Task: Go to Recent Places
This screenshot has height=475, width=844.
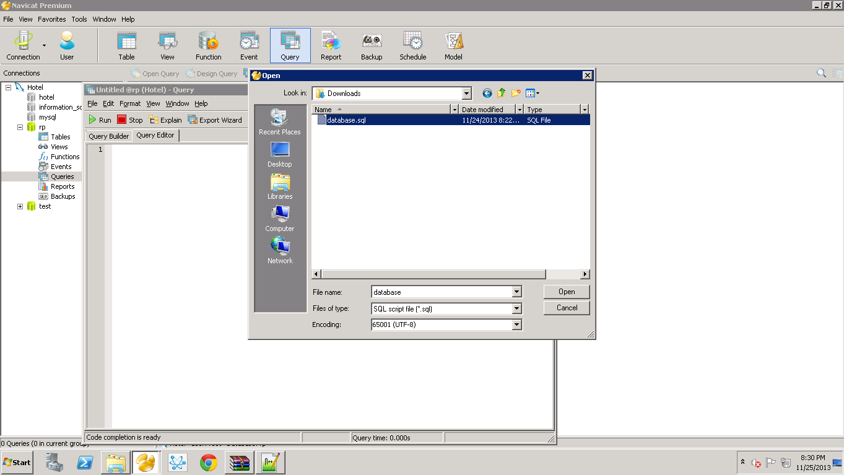Action: pos(280,122)
